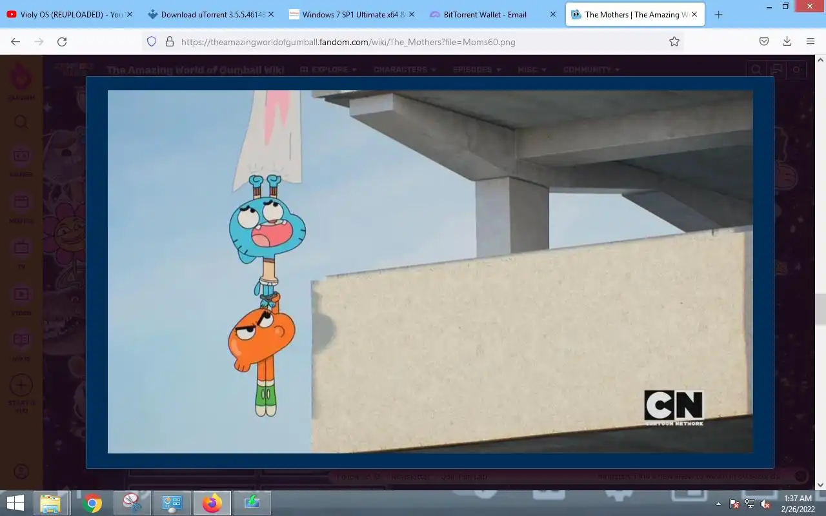Screen dimensions: 826x516
Task: Click the scrollbar up arrow
Action: click(x=820, y=61)
